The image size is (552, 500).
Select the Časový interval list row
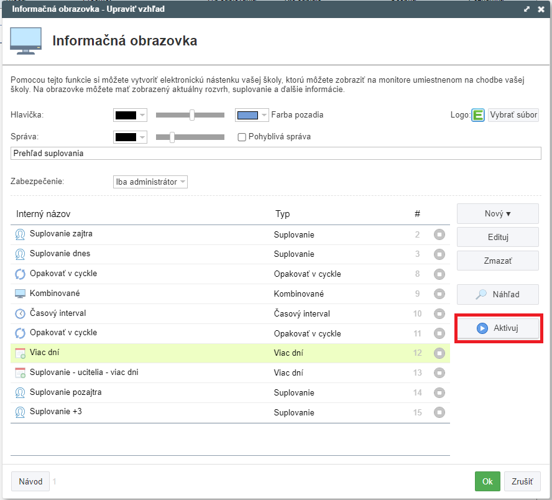[230, 313]
